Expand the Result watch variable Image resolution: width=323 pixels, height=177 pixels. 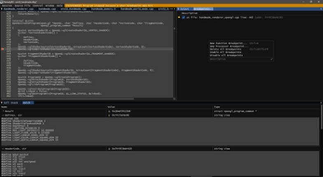click(x=2, y=111)
